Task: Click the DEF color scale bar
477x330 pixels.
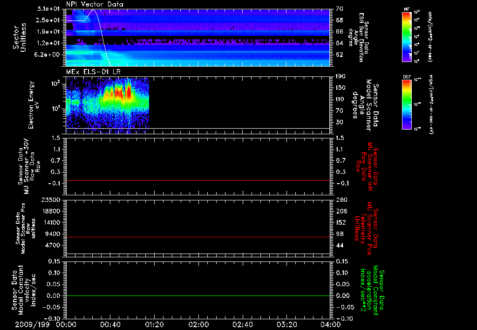Action: coord(407,104)
